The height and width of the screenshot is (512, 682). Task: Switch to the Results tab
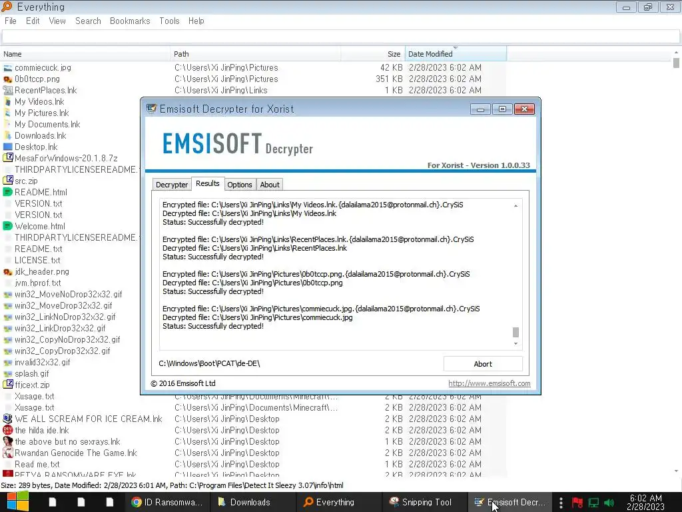[208, 184]
